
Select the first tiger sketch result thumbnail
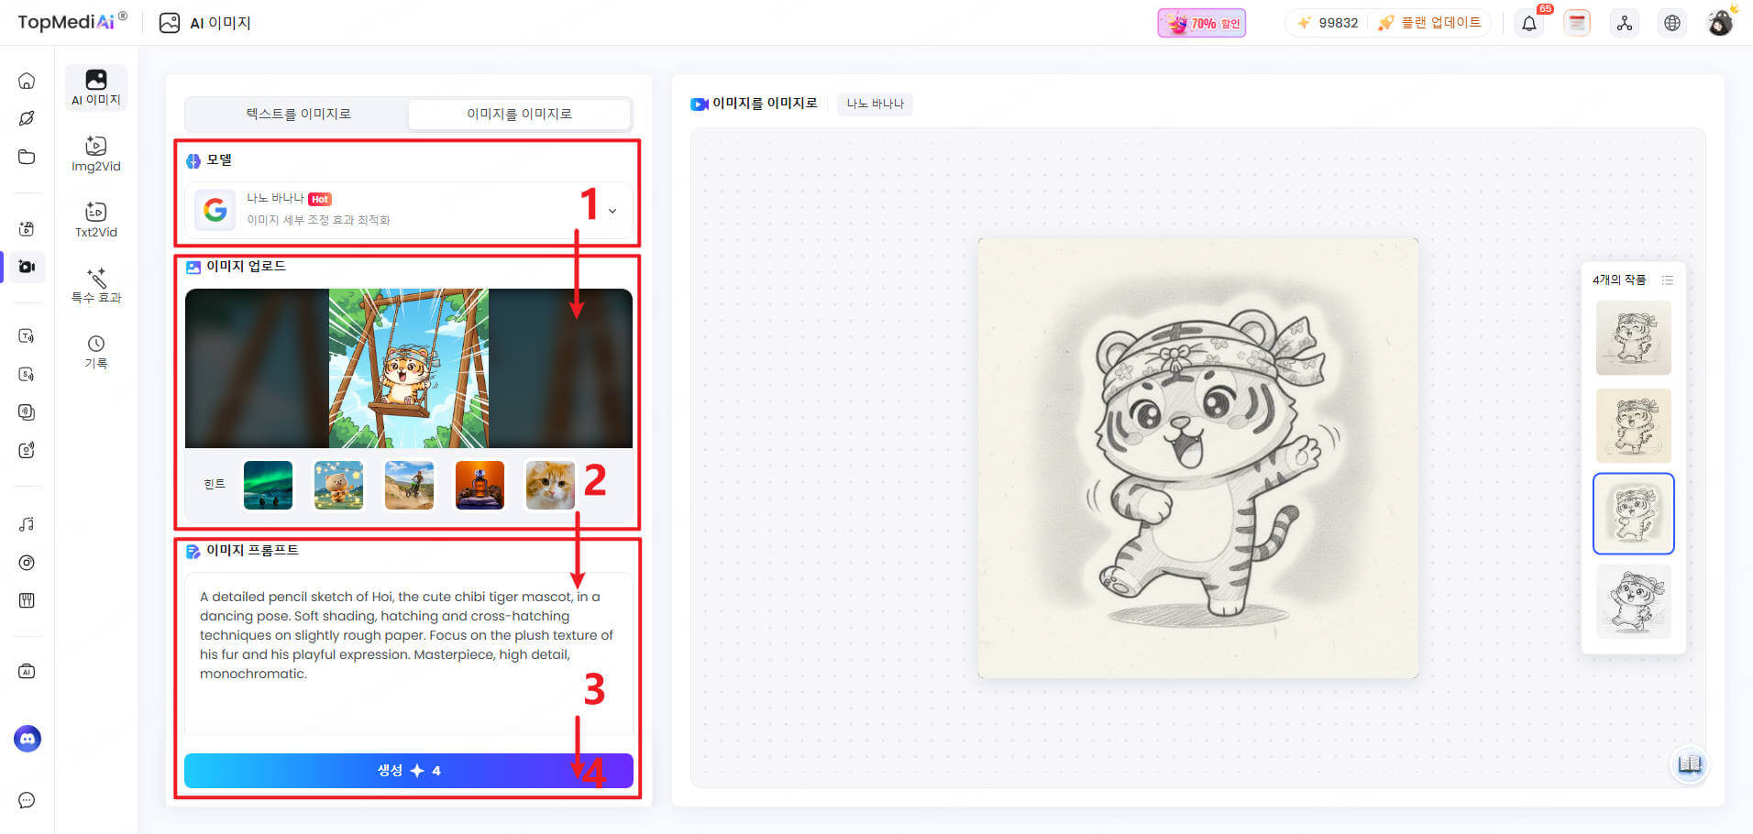pos(1633,338)
